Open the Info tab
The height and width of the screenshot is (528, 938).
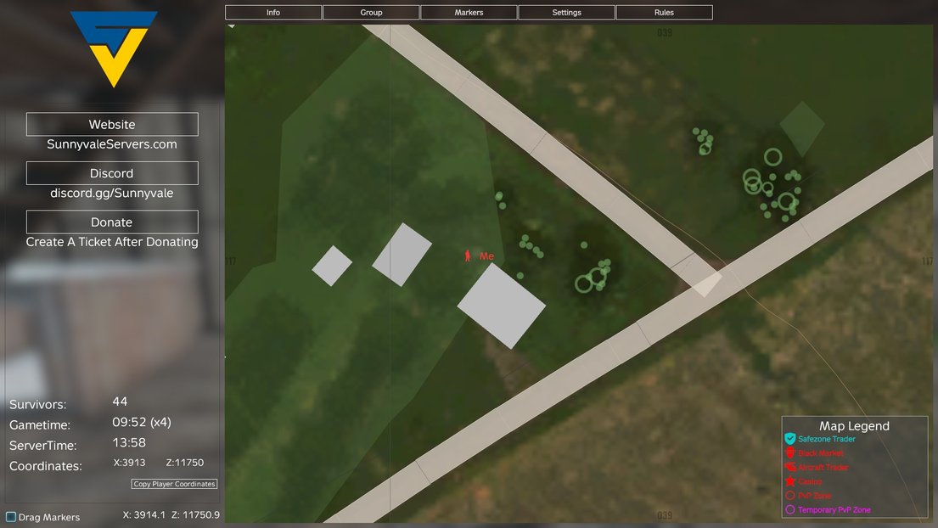[x=273, y=13]
